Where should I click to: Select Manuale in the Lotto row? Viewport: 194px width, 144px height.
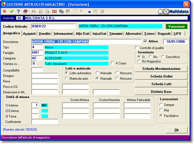pos(97,73)
